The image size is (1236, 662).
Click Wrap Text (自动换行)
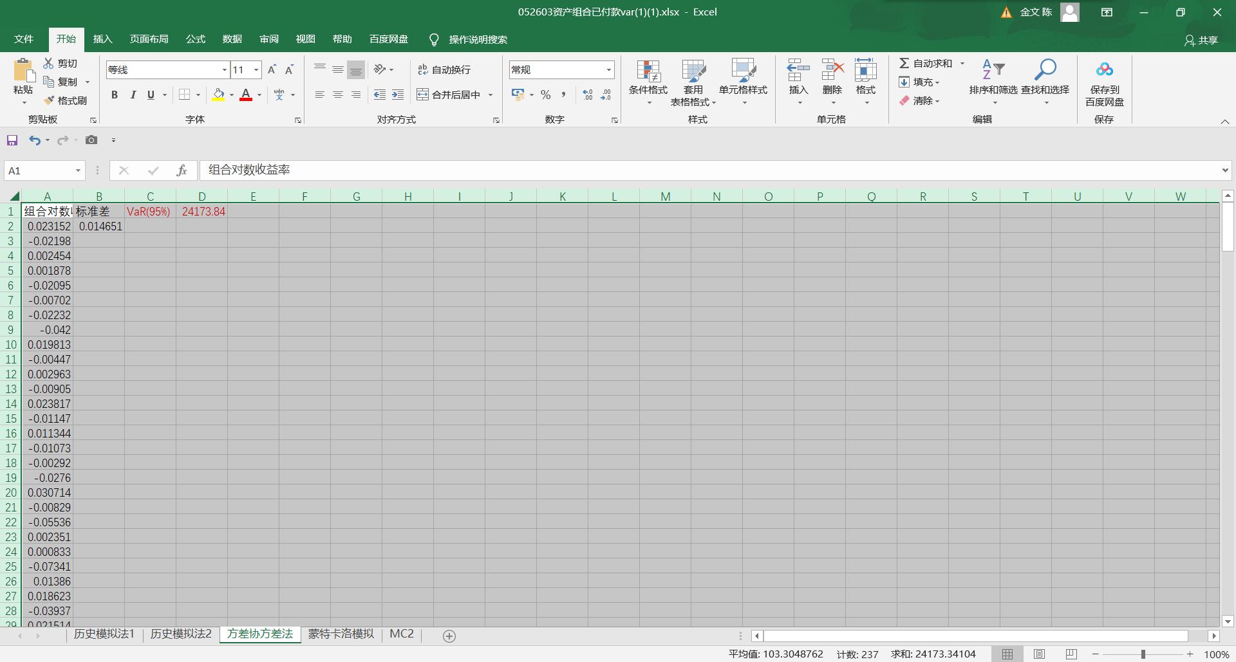444,69
